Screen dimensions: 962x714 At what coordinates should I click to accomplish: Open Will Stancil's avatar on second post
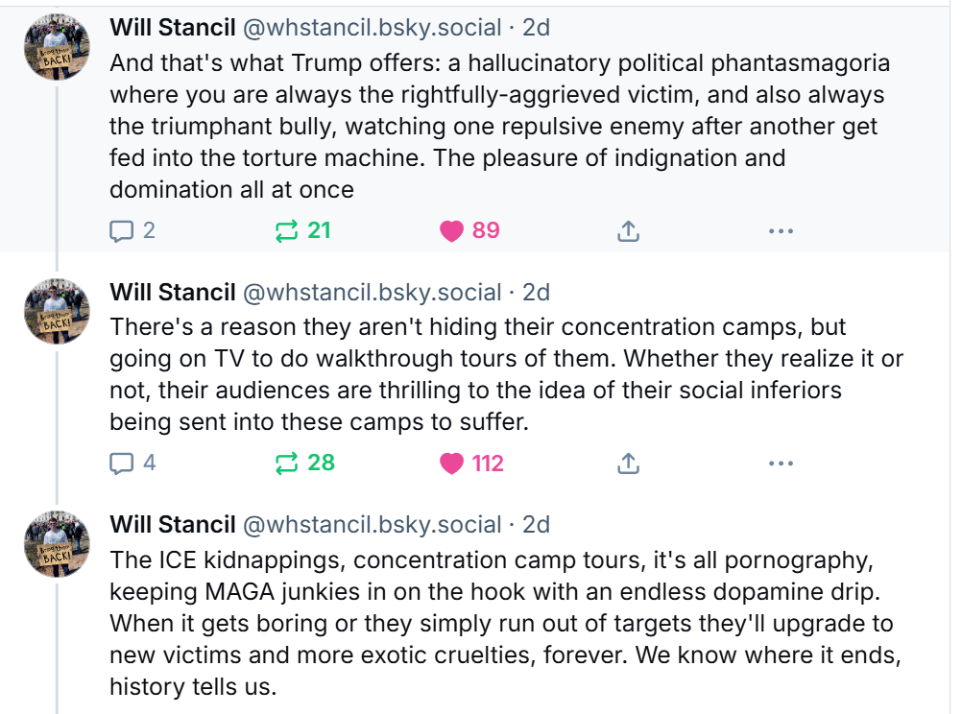coord(57,312)
